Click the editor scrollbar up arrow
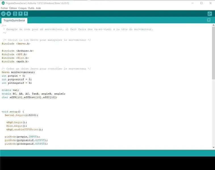This screenshot has width=215, height=170. (x=214, y=25)
